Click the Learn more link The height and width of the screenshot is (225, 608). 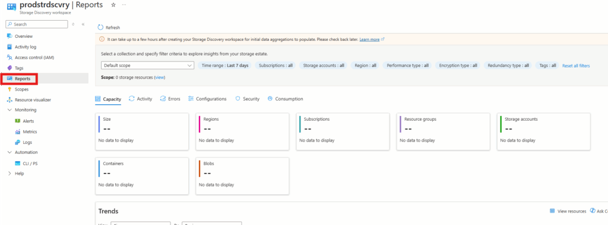pyautogui.click(x=369, y=40)
